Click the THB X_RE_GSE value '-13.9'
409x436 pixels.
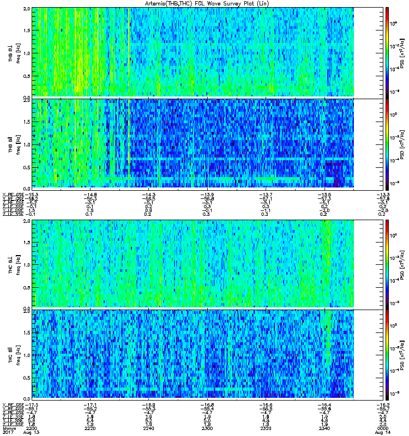tap(207, 195)
